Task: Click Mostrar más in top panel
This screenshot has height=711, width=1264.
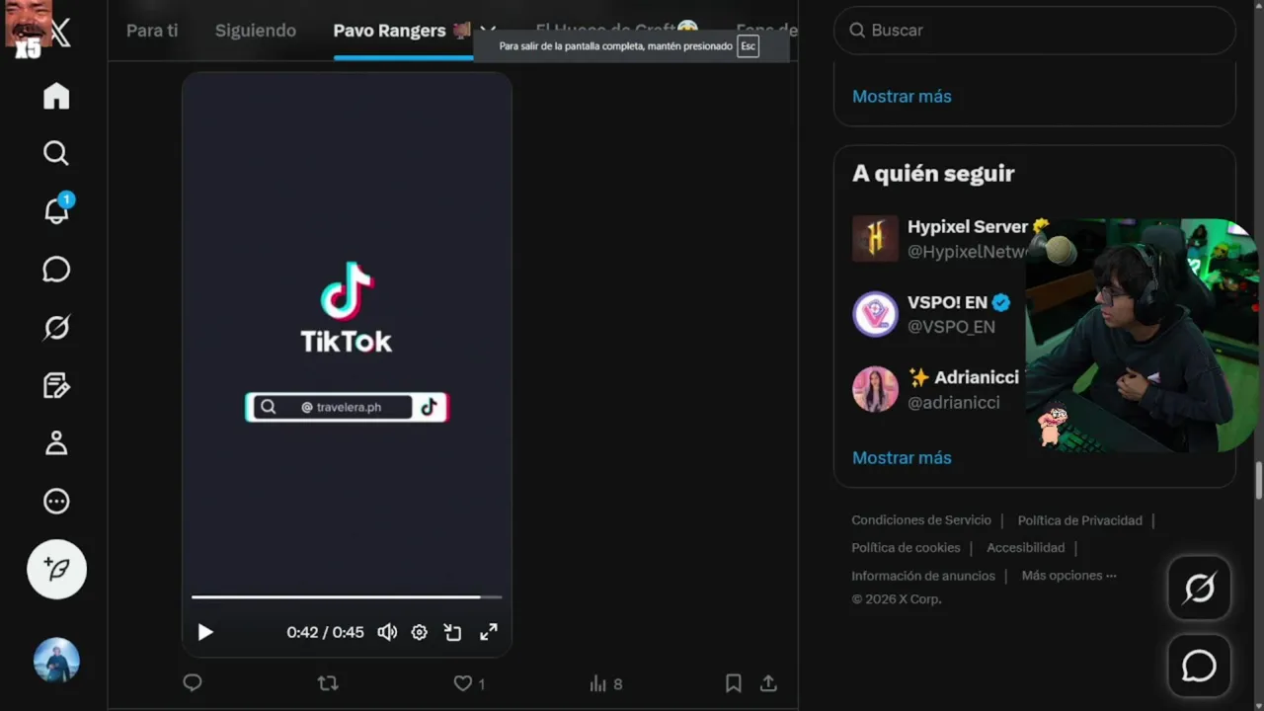Action: pos(902,96)
